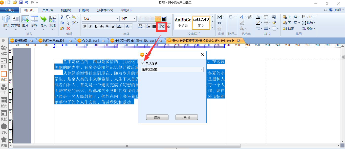Align text right

[x=152, y=19]
